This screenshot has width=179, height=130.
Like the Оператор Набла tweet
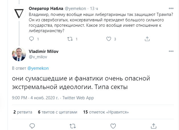pyautogui.click(x=109, y=39)
